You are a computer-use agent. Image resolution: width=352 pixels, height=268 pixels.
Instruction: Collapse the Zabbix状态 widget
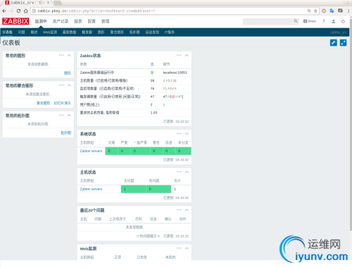click(x=187, y=56)
